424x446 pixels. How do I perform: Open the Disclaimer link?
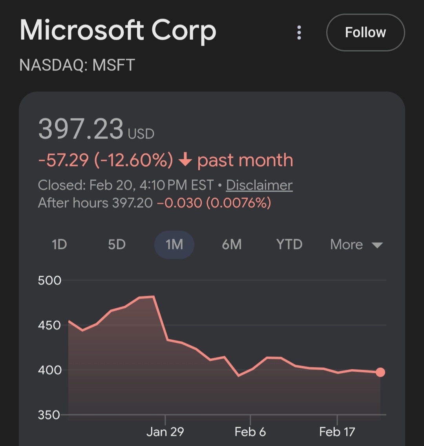click(259, 185)
